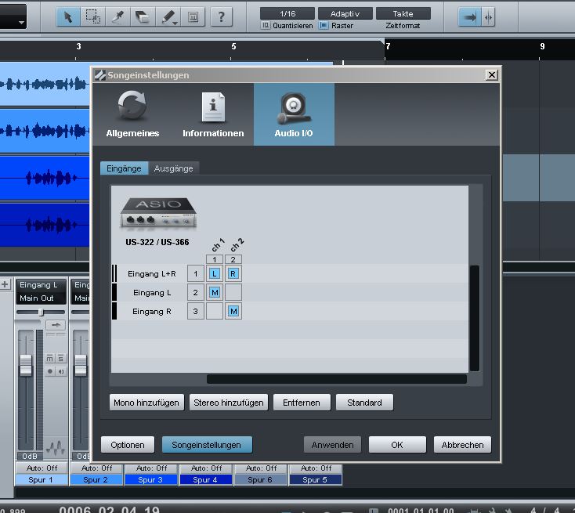575x513 pixels.
Task: Switch to the Eingänge tab
Action: [x=124, y=168]
